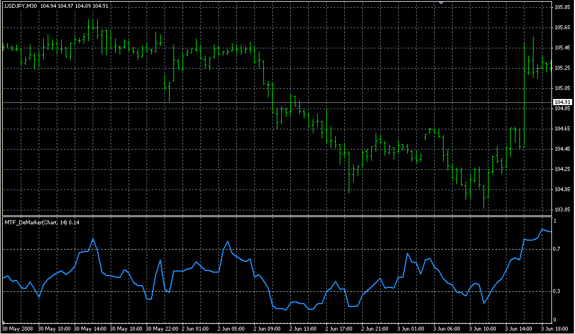Click the '3 Jun 01:00' time axis label
This screenshot has width=575, height=334.
click(410, 329)
